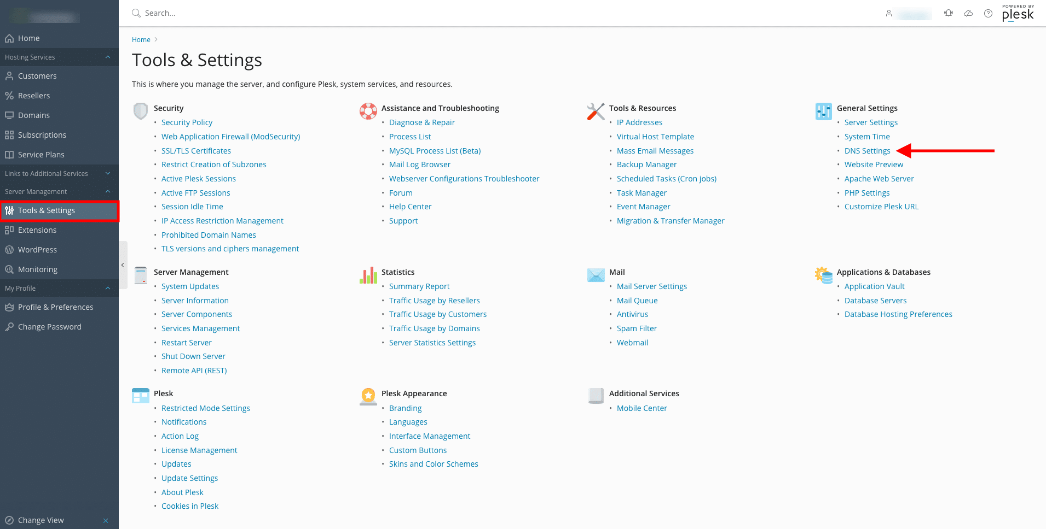Click the Assistance and Troubleshooting lifebuoy icon

(368, 111)
